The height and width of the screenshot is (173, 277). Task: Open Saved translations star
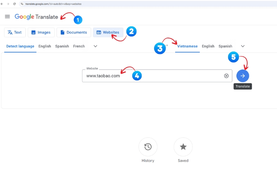point(183,147)
